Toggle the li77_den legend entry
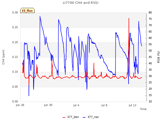 [x=71, y=117]
